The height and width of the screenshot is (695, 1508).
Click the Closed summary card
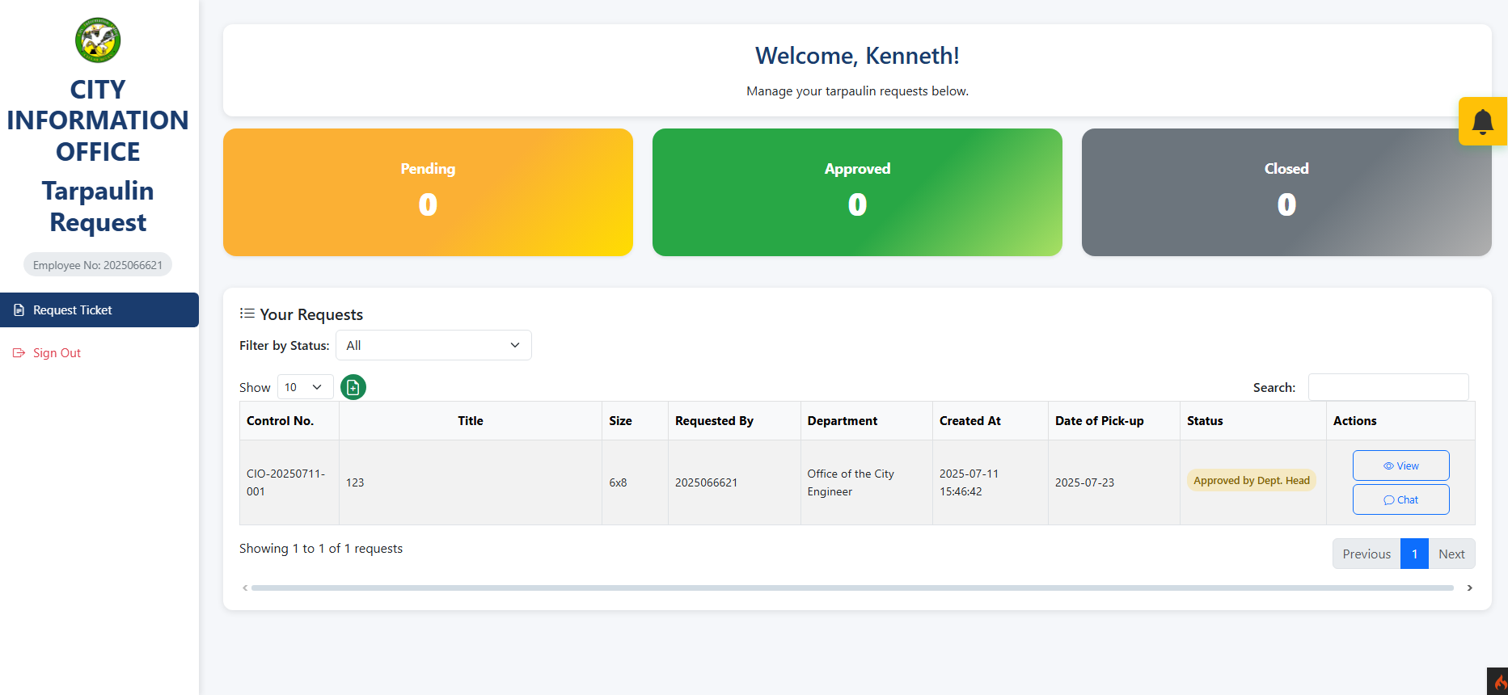coord(1286,192)
